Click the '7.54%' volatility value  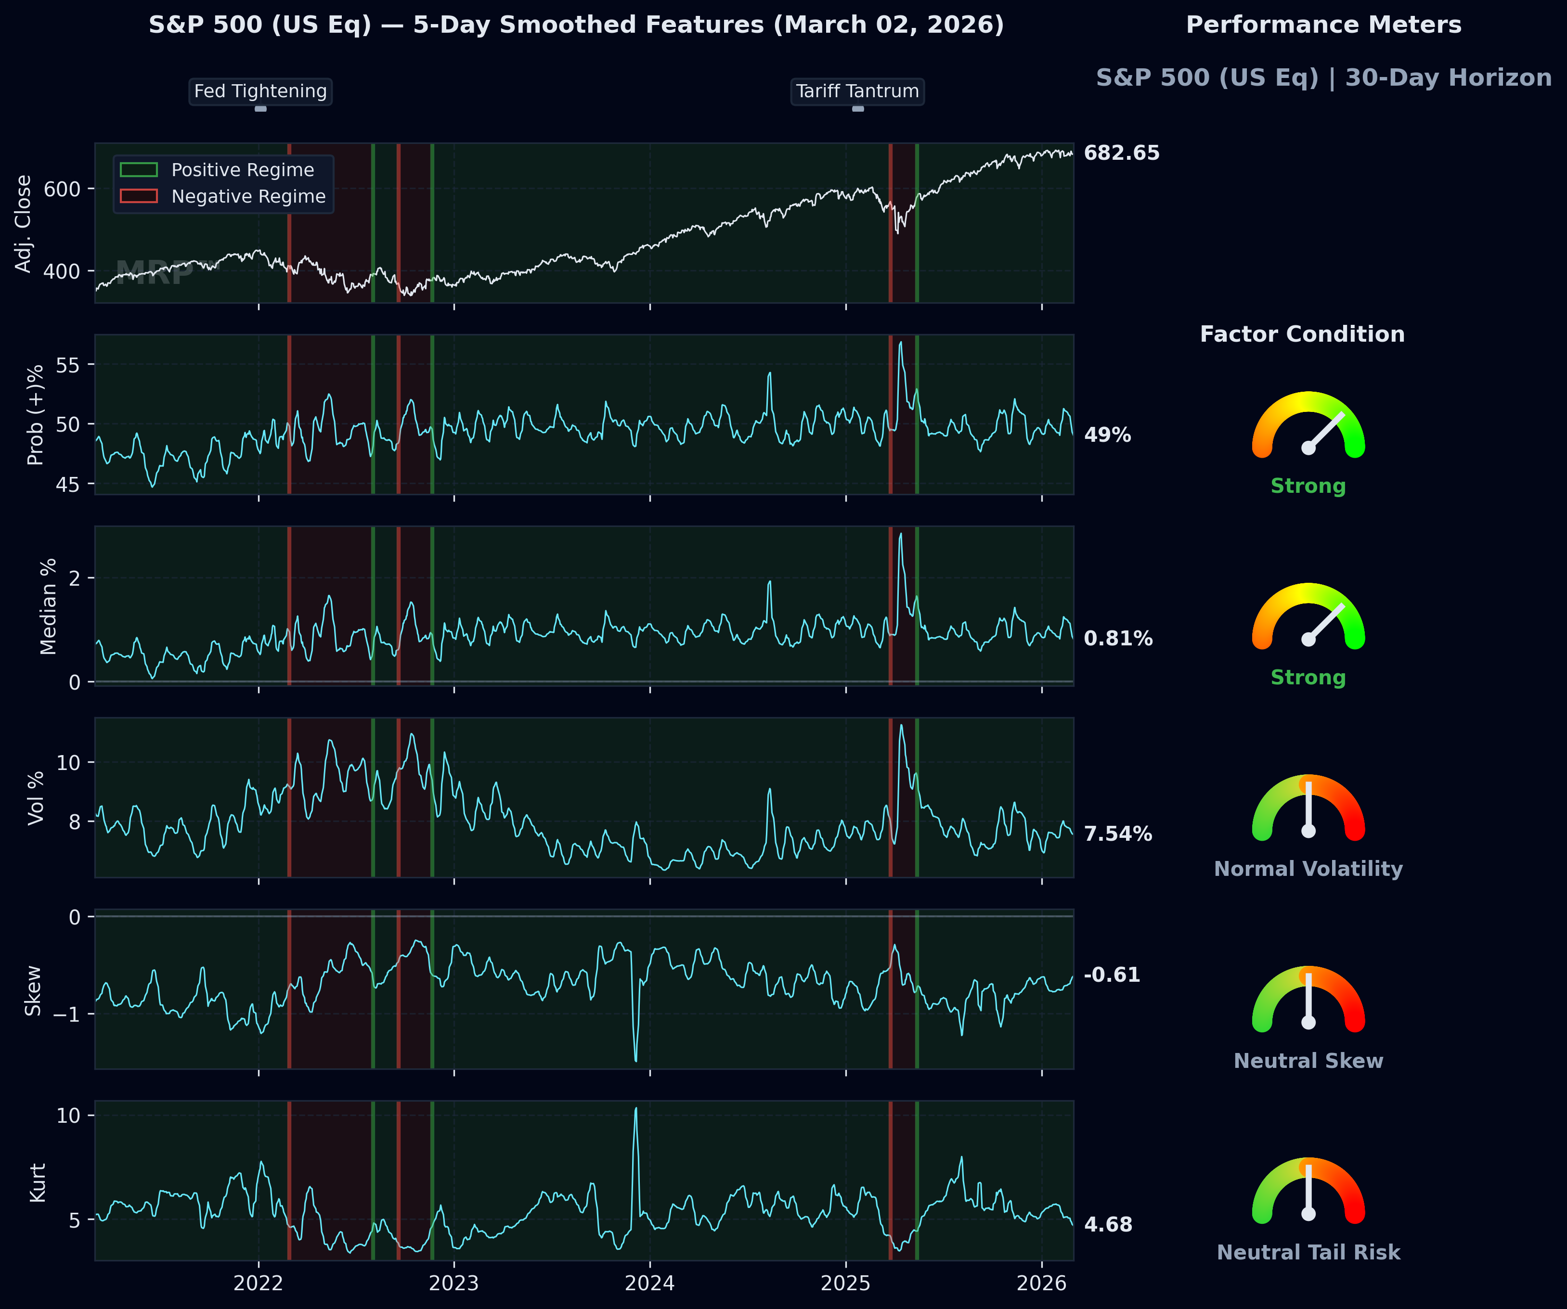[1118, 834]
